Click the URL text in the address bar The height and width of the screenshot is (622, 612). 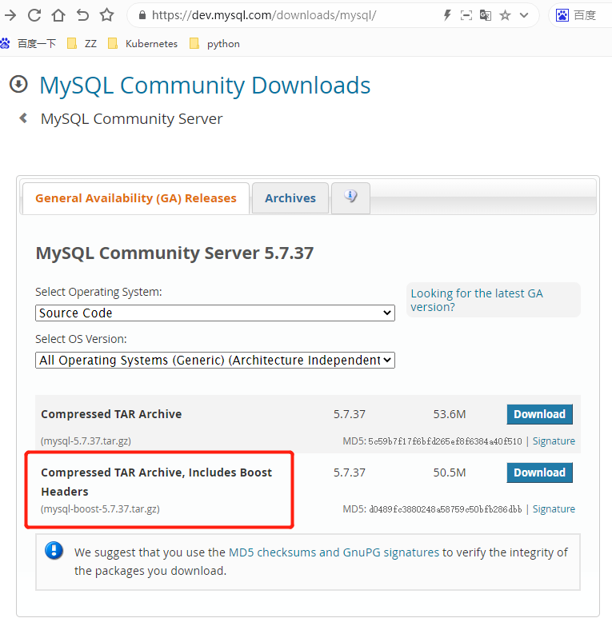pos(264,15)
